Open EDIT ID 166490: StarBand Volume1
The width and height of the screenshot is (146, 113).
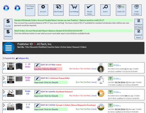(57, 92)
